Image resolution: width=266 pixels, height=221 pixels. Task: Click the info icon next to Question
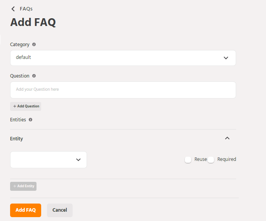[x=34, y=76]
